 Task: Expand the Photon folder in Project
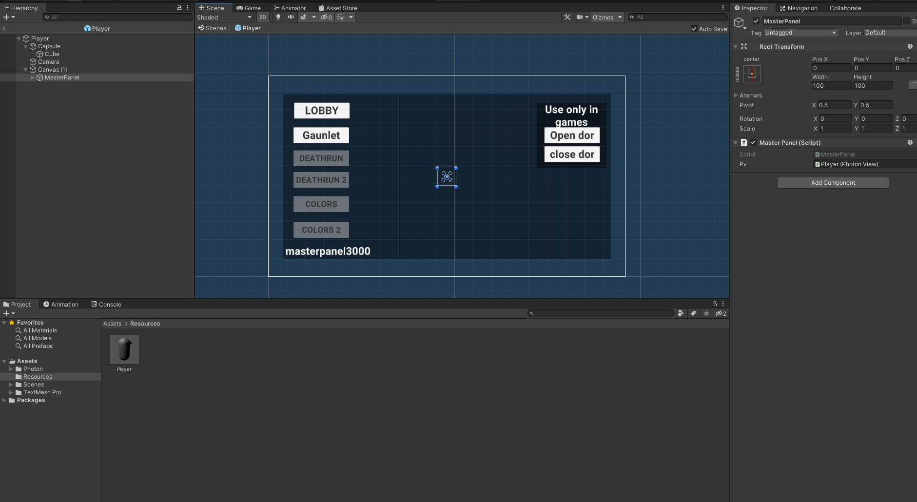click(x=11, y=369)
